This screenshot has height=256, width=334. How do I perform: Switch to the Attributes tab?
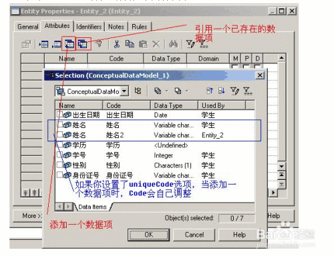[57, 26]
